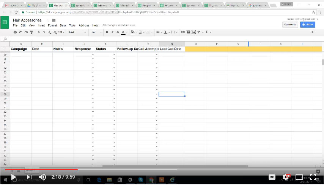The height and width of the screenshot is (185, 324).
Task: Star the Hair Accessories document
Action: pos(48,20)
